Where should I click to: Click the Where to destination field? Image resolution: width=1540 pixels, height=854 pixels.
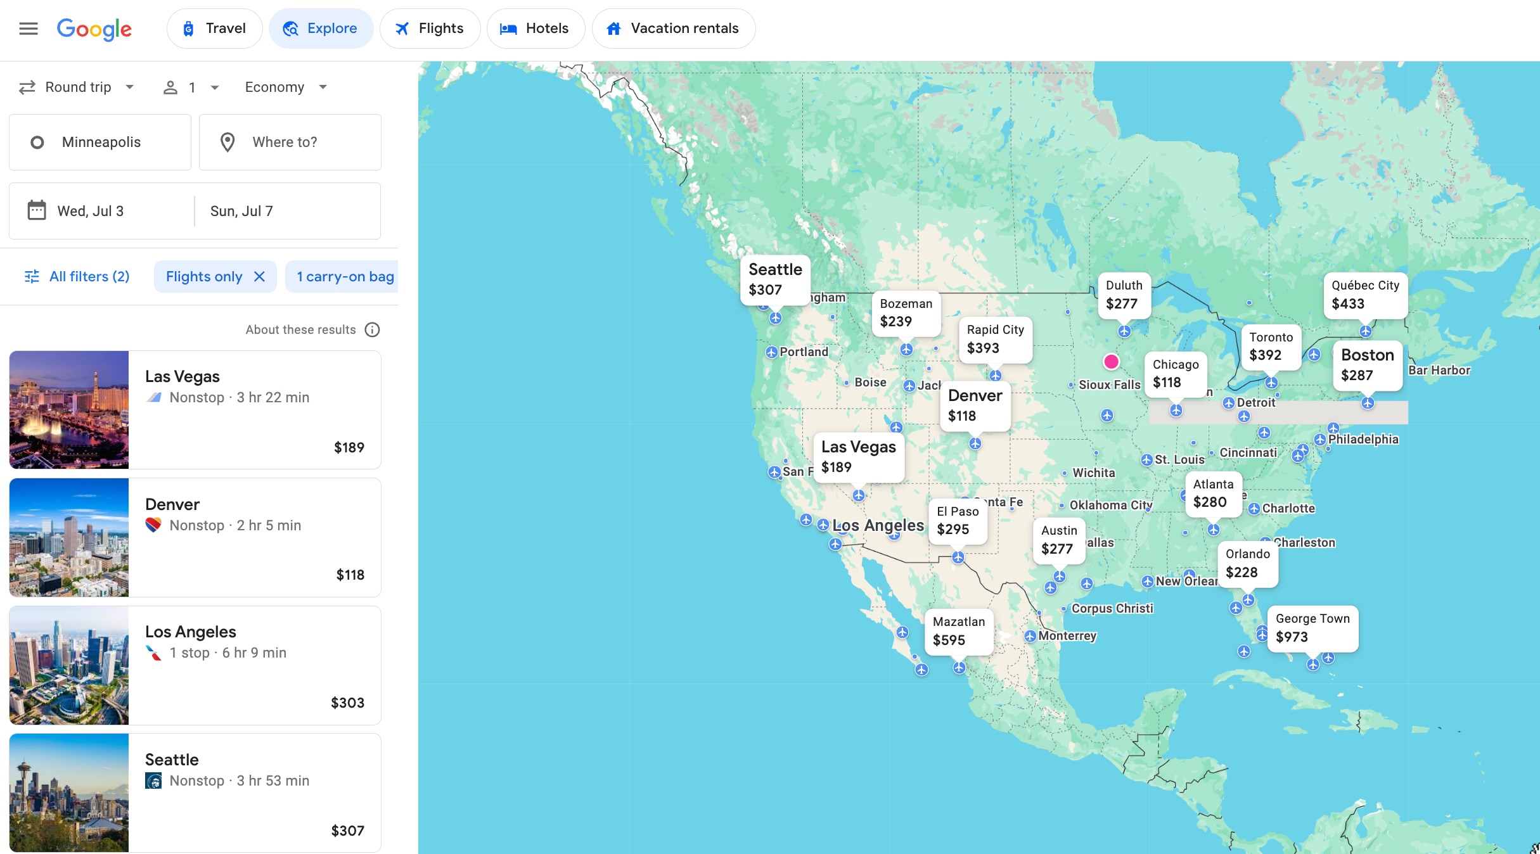point(290,142)
